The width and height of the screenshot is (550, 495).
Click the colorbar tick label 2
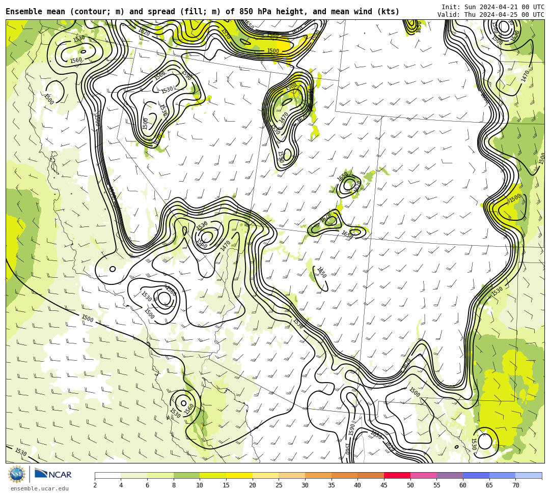95,485
